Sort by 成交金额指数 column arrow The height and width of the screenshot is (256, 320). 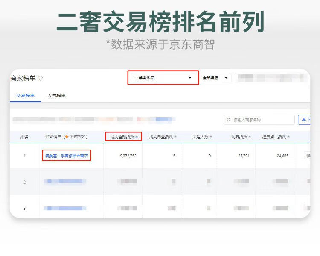[x=137, y=137]
